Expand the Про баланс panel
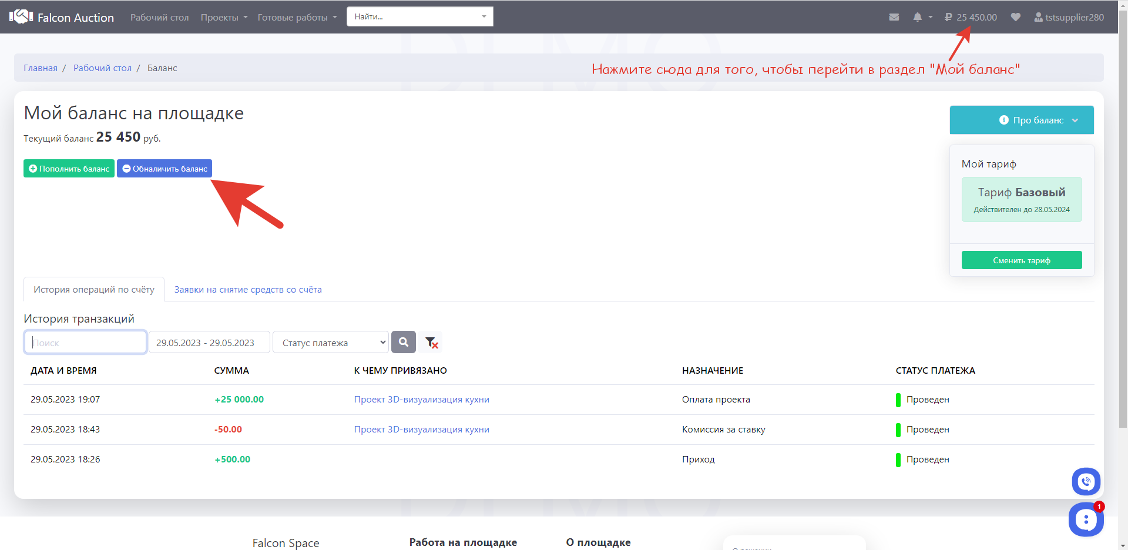This screenshot has height=550, width=1128. (x=1021, y=120)
